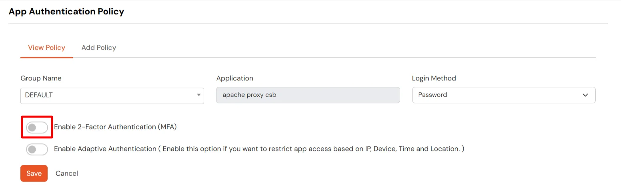
Task: Enable the 2-Factor Authentication (MFA) toggle
Action: (x=37, y=127)
